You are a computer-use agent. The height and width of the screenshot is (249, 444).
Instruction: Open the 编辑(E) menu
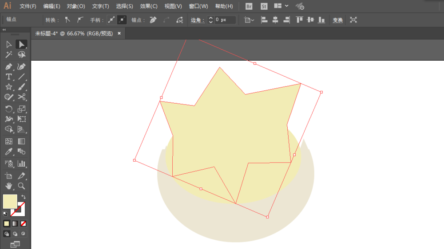tap(52, 6)
